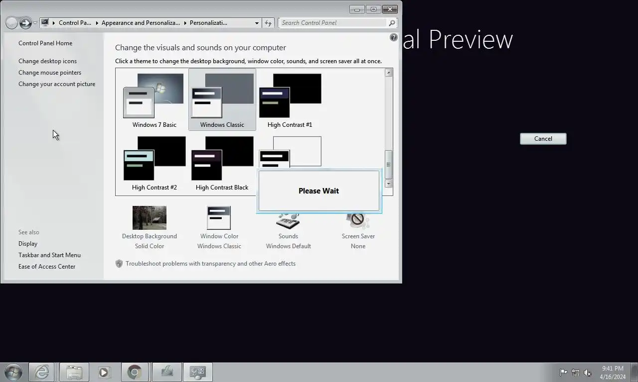Open Taskbar and Start Menu link

(49, 255)
